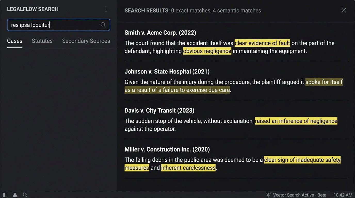
Task: Select the 'inherent carelessness' highlighted match
Action: click(188, 168)
